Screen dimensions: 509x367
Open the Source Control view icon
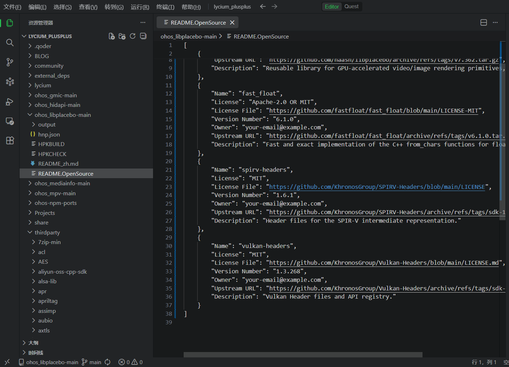point(10,62)
